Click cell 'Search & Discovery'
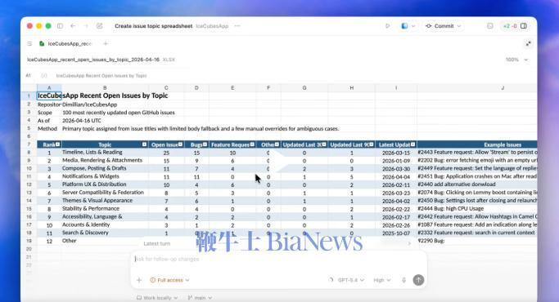This screenshot has width=559, height=302. [105, 233]
